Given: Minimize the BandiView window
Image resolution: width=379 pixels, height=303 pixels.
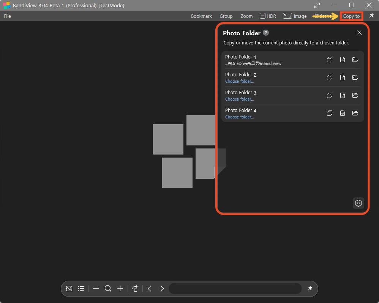Looking at the screenshot, I should pos(334,5).
